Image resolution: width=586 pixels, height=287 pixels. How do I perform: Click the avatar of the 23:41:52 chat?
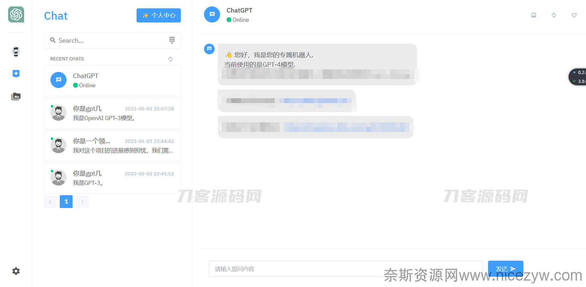point(58,178)
